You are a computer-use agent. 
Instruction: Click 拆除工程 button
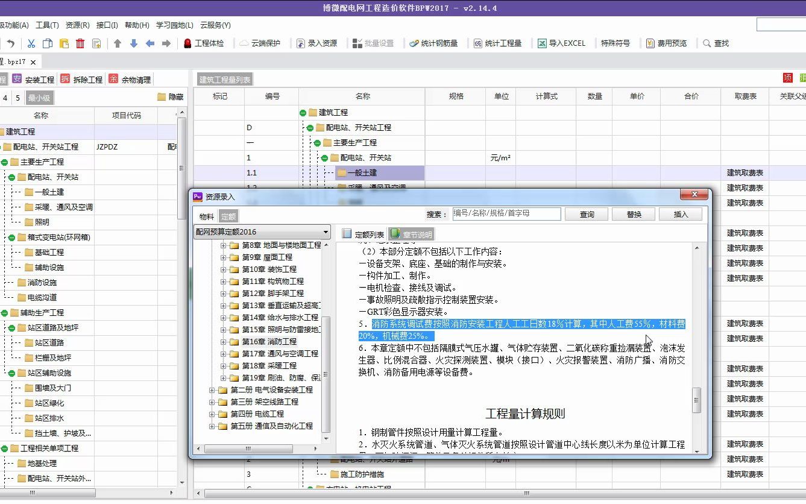(x=81, y=78)
